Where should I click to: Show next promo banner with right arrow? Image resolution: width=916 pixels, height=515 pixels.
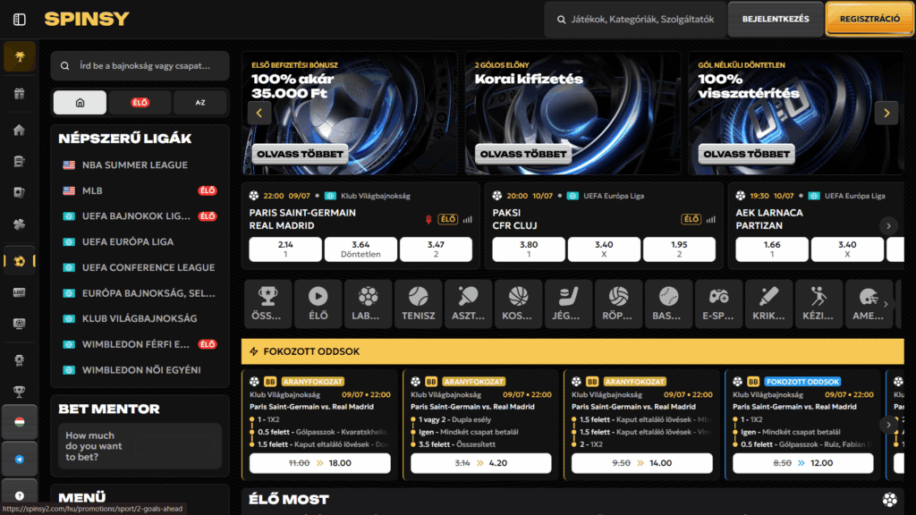coord(886,114)
